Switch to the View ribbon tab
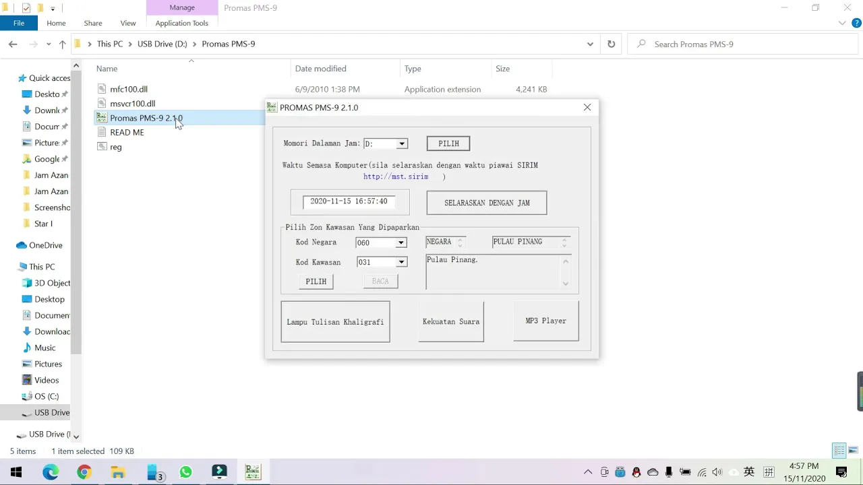Viewport: 863px width, 485px height. 128,23
